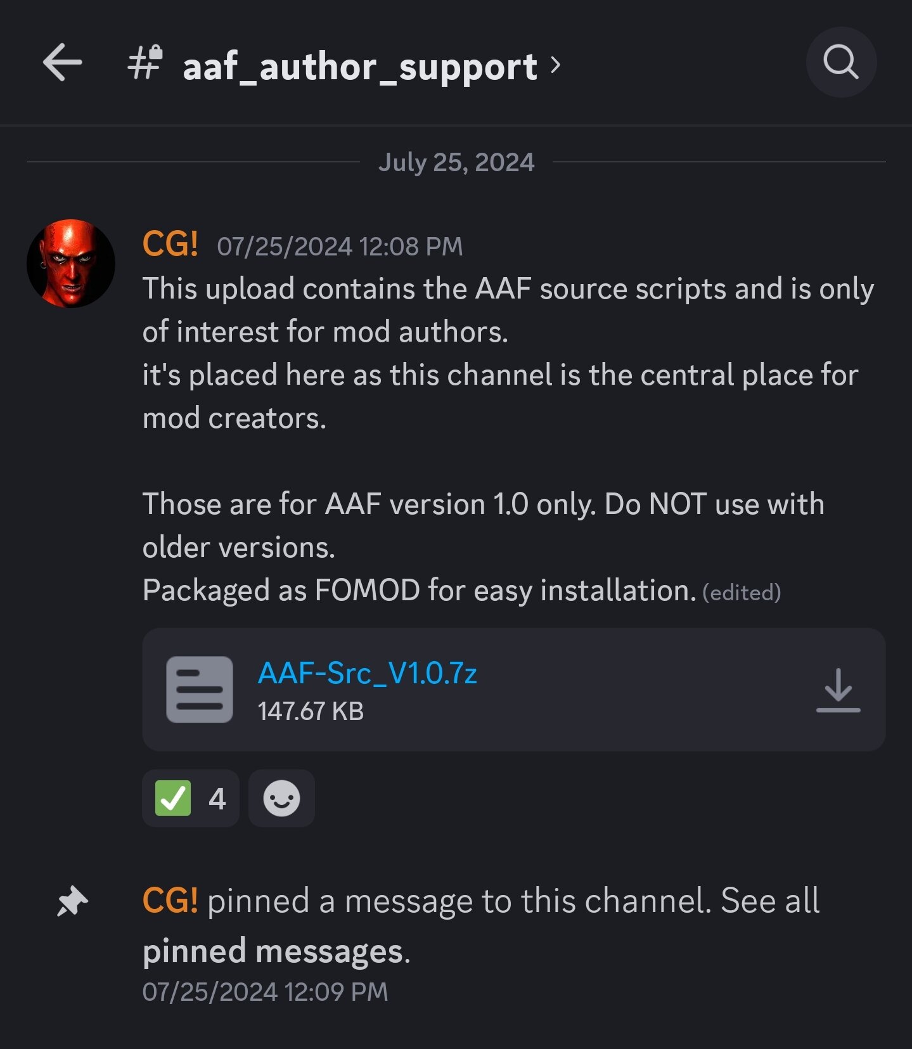Open the add reaction smiley
The width and height of the screenshot is (912, 1049).
[x=281, y=798]
